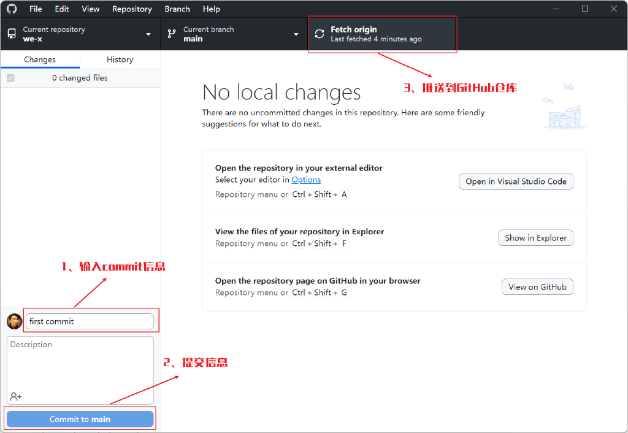
Task: Click the GitHub logo in title bar
Action: (x=12, y=9)
